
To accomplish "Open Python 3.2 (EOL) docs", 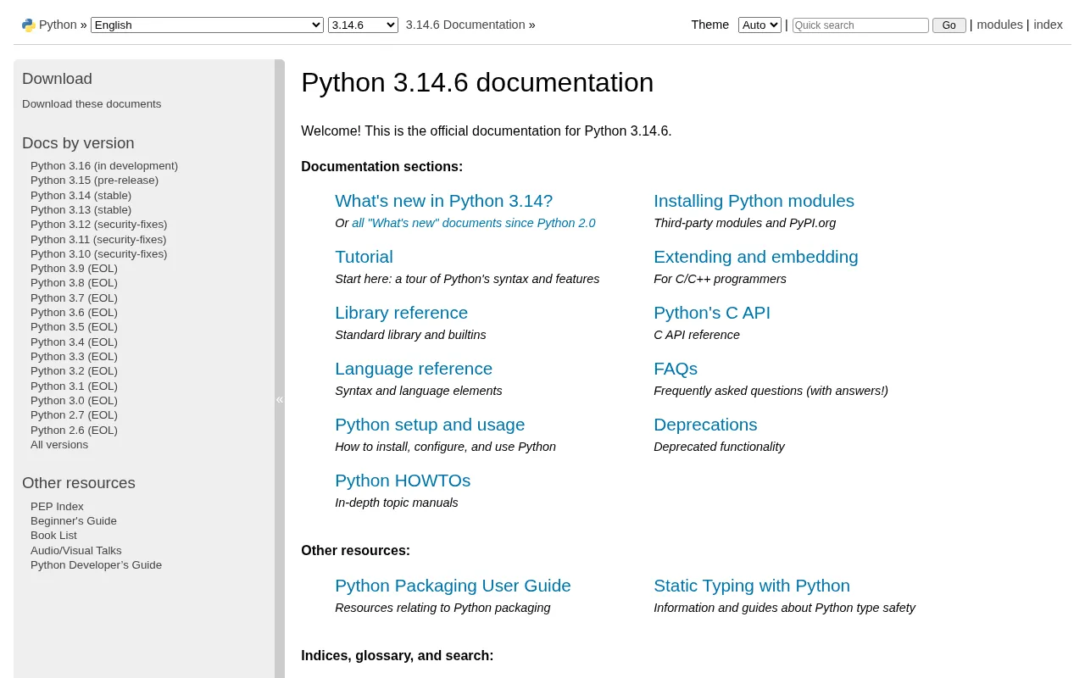I will [74, 370].
